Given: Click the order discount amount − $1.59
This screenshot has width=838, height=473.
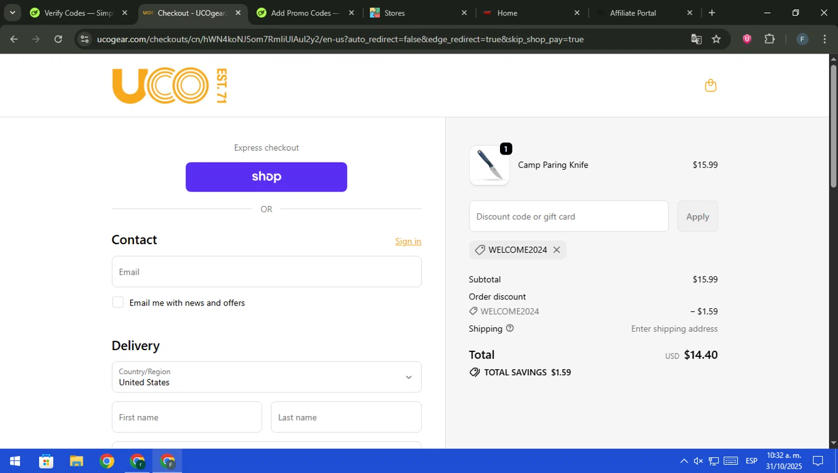Looking at the screenshot, I should pos(704,312).
